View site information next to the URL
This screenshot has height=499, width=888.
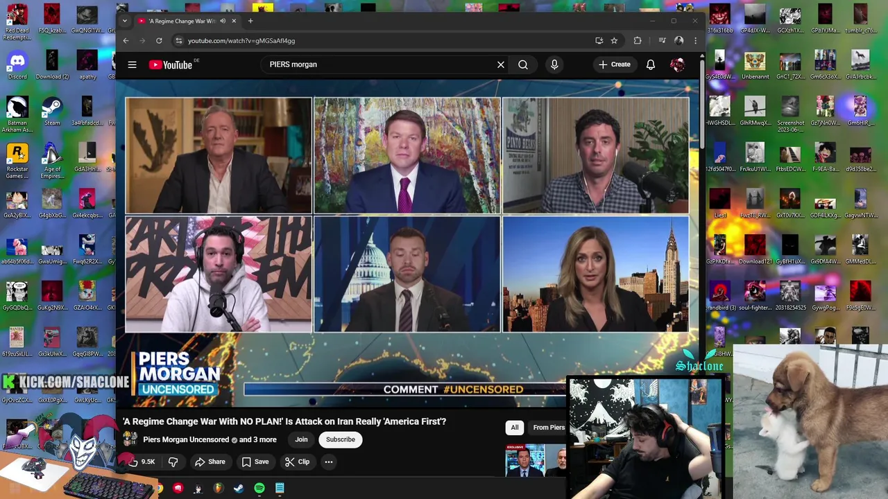178,41
